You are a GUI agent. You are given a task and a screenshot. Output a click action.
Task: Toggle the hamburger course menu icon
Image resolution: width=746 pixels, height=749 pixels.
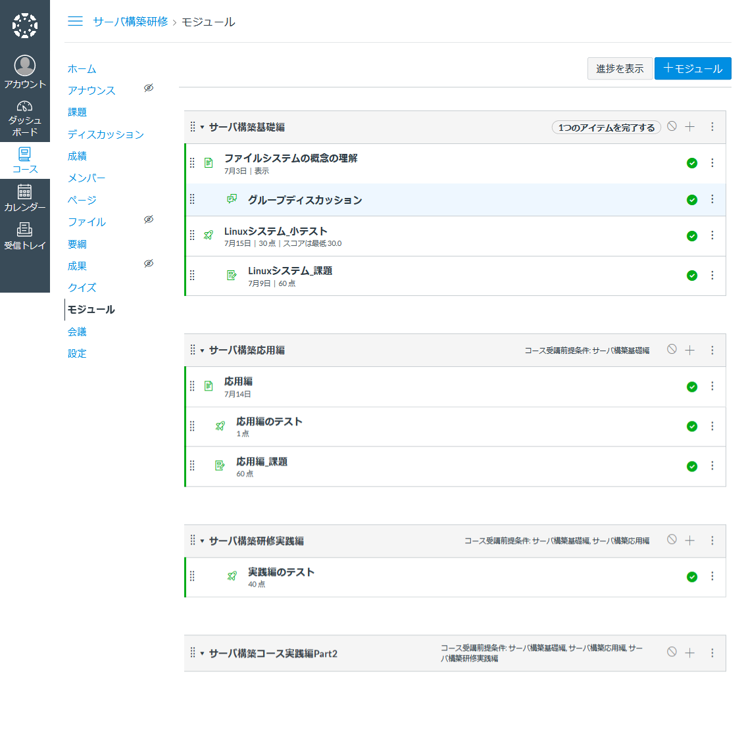coord(75,22)
